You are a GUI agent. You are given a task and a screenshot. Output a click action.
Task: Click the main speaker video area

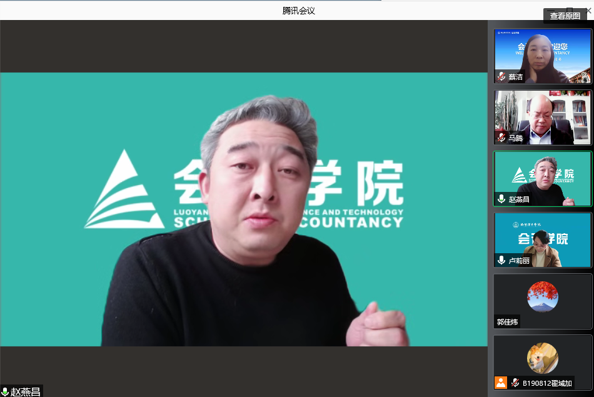tap(244, 209)
